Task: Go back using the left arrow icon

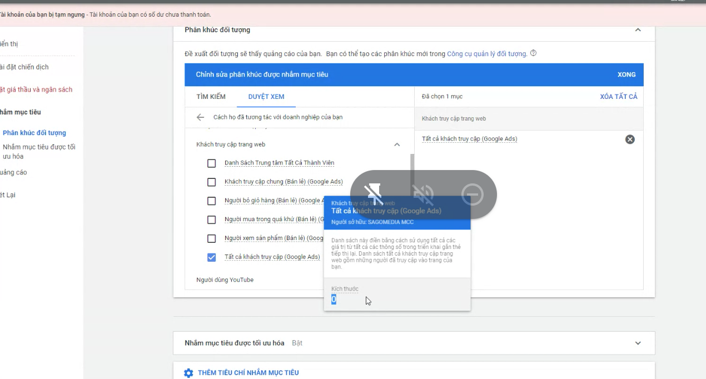Action: coord(200,117)
